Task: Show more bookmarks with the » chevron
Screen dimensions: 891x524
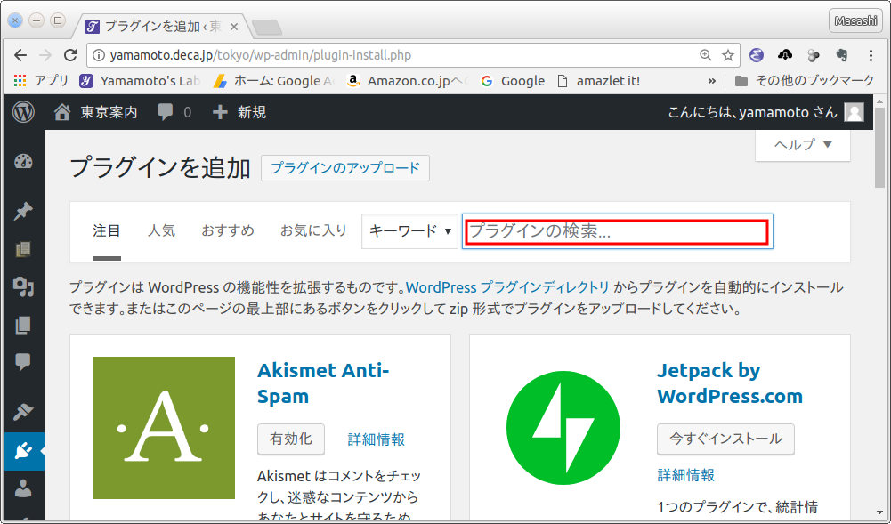Action: pyautogui.click(x=711, y=81)
